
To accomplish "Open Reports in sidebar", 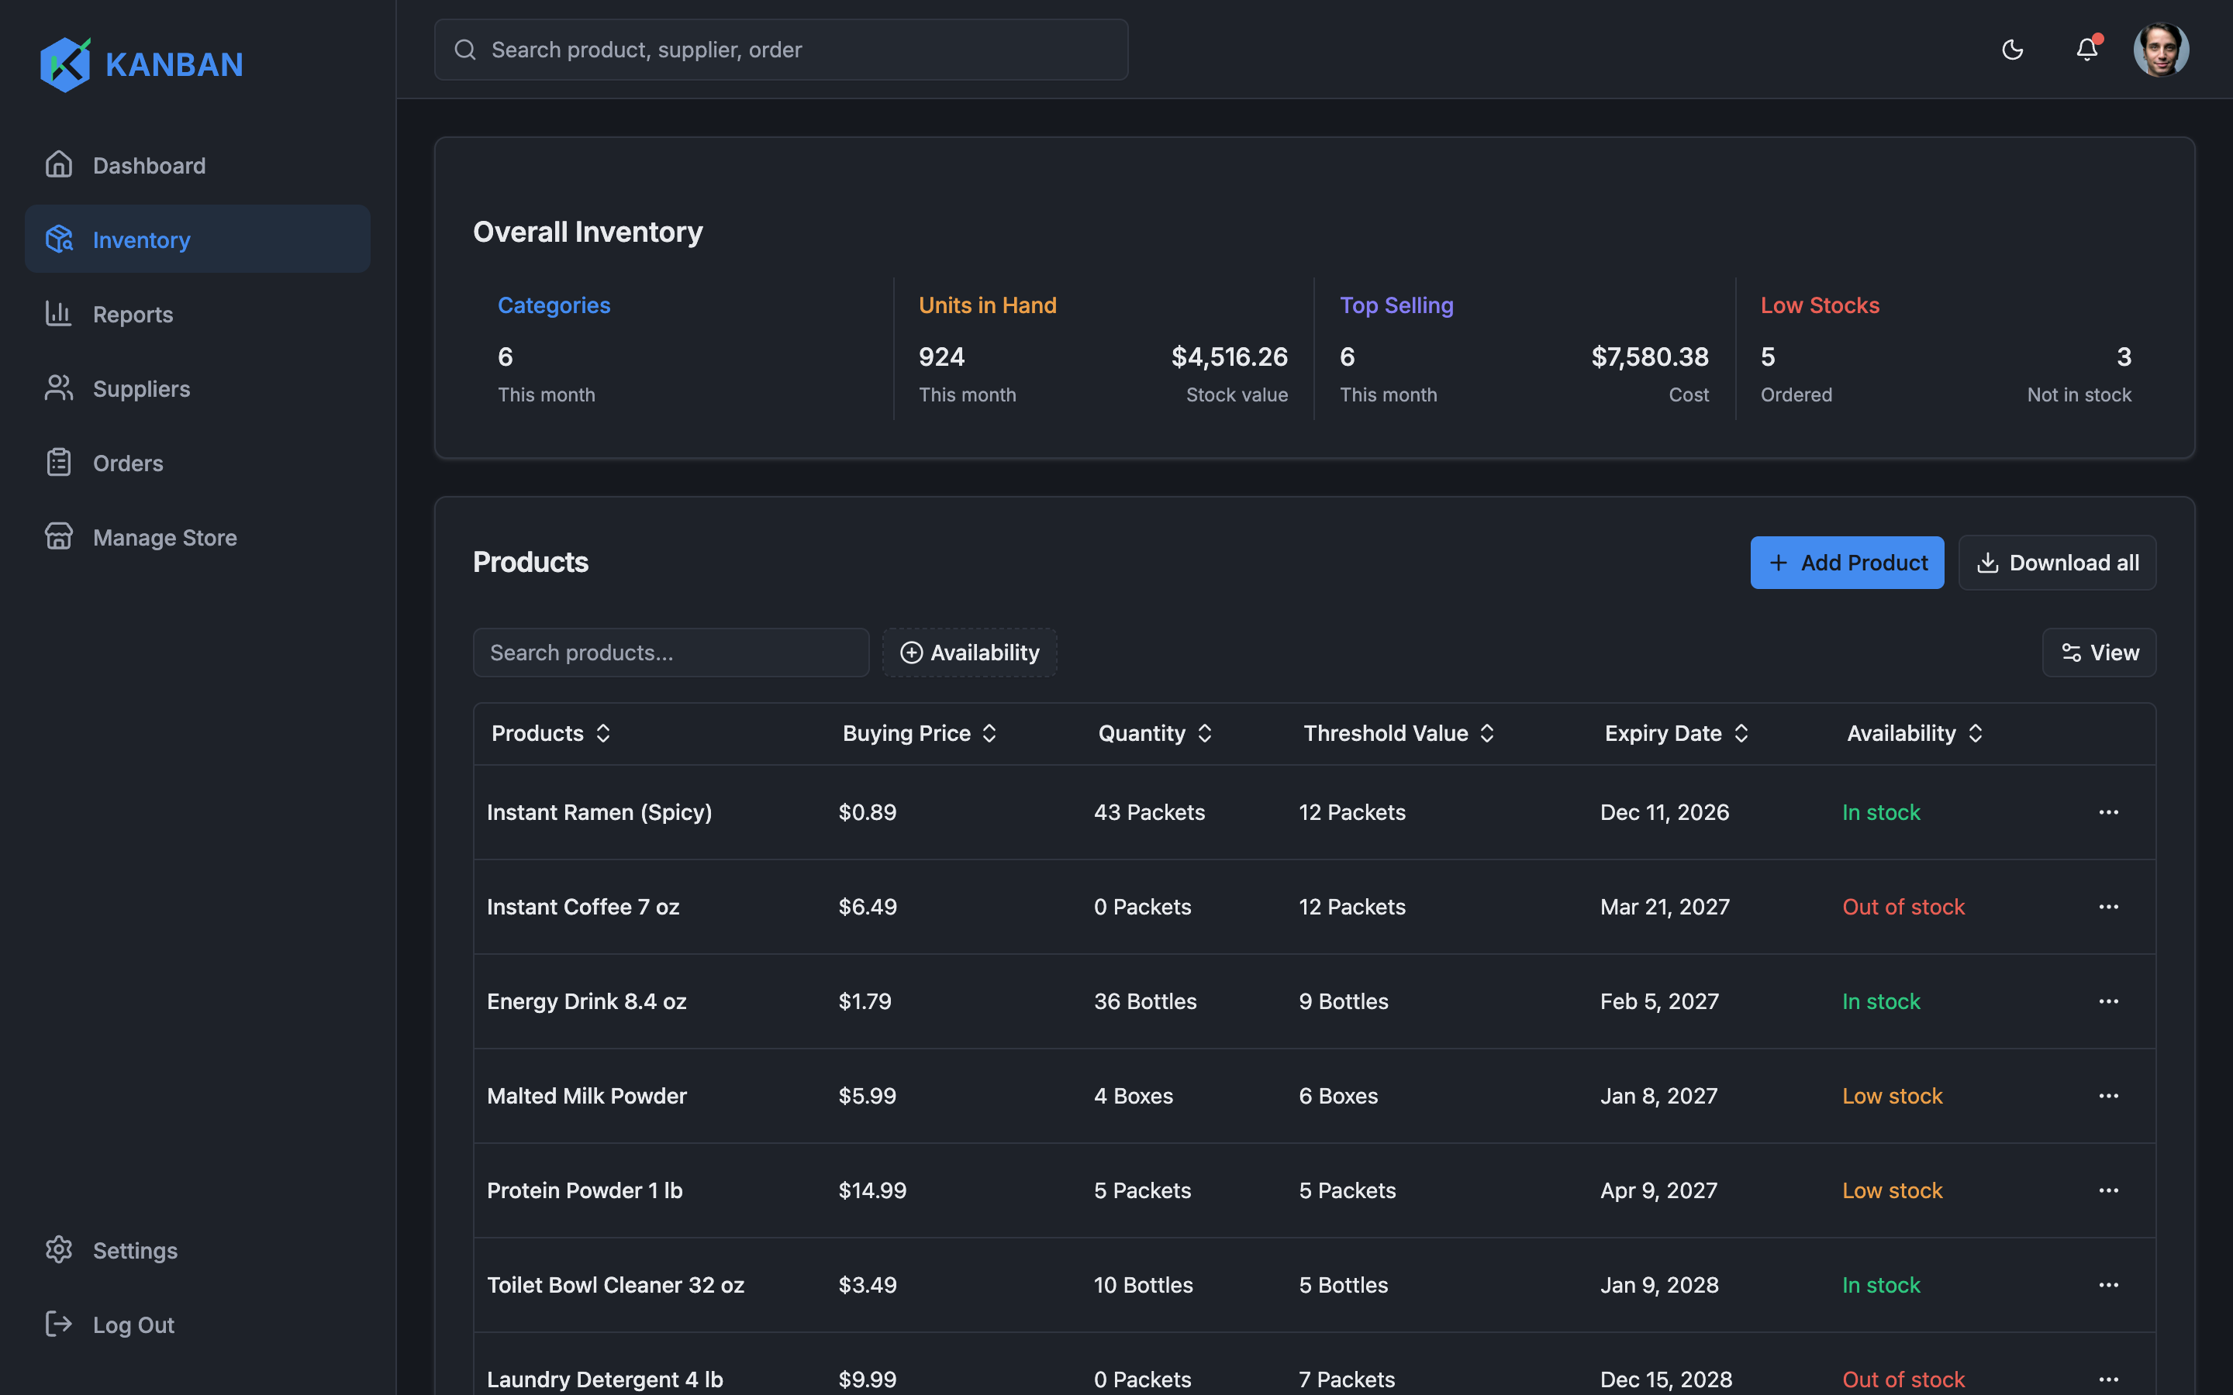I will tap(198, 314).
